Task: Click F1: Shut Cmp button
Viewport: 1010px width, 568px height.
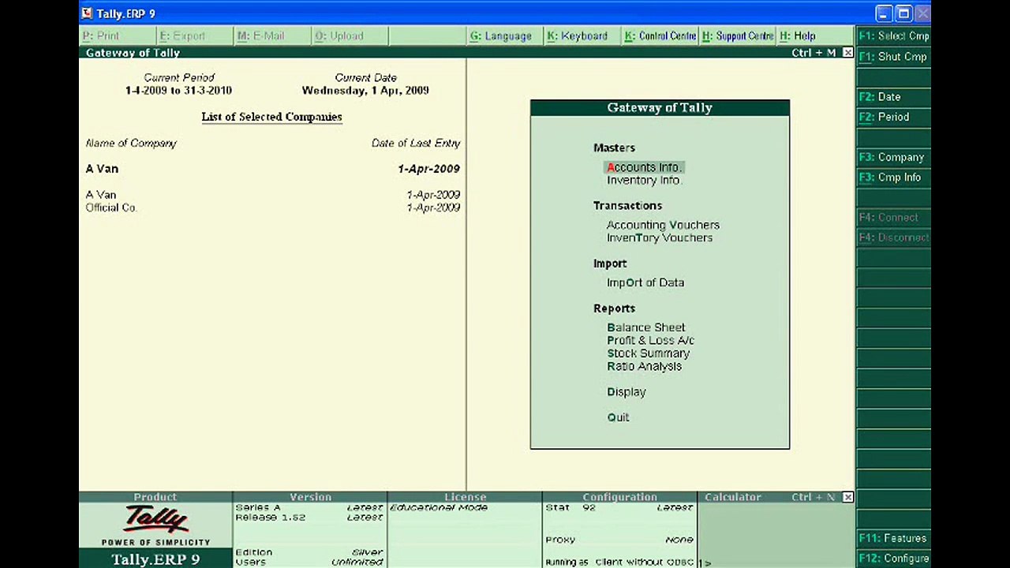Action: (893, 57)
